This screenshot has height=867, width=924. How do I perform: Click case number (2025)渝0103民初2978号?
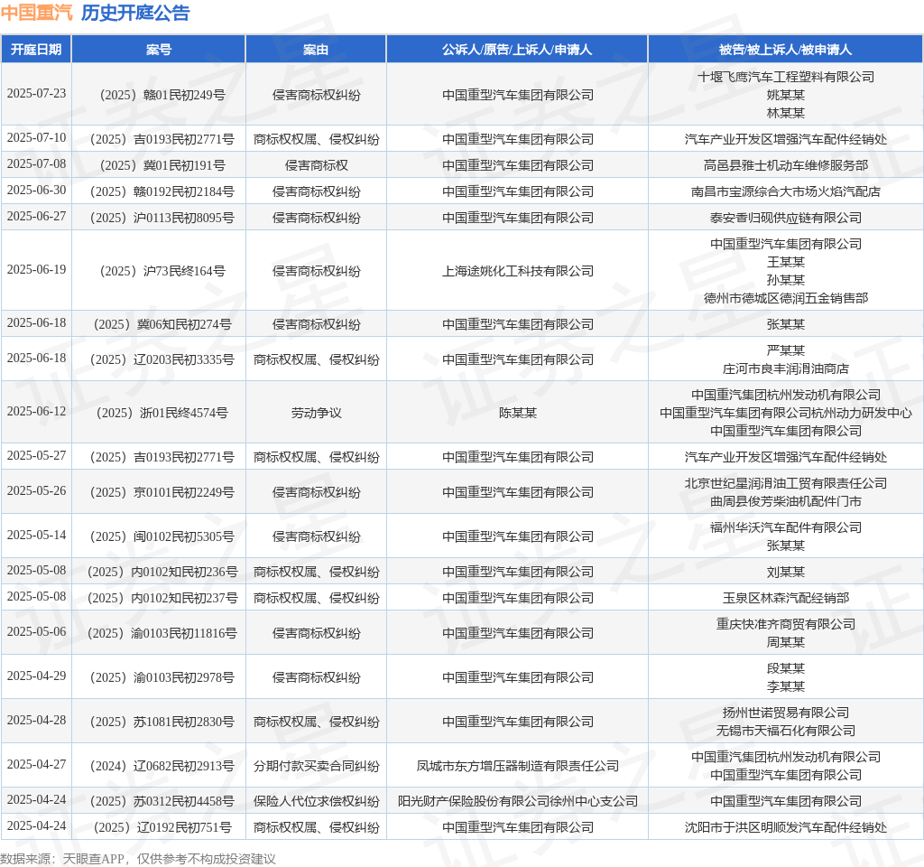(x=159, y=677)
